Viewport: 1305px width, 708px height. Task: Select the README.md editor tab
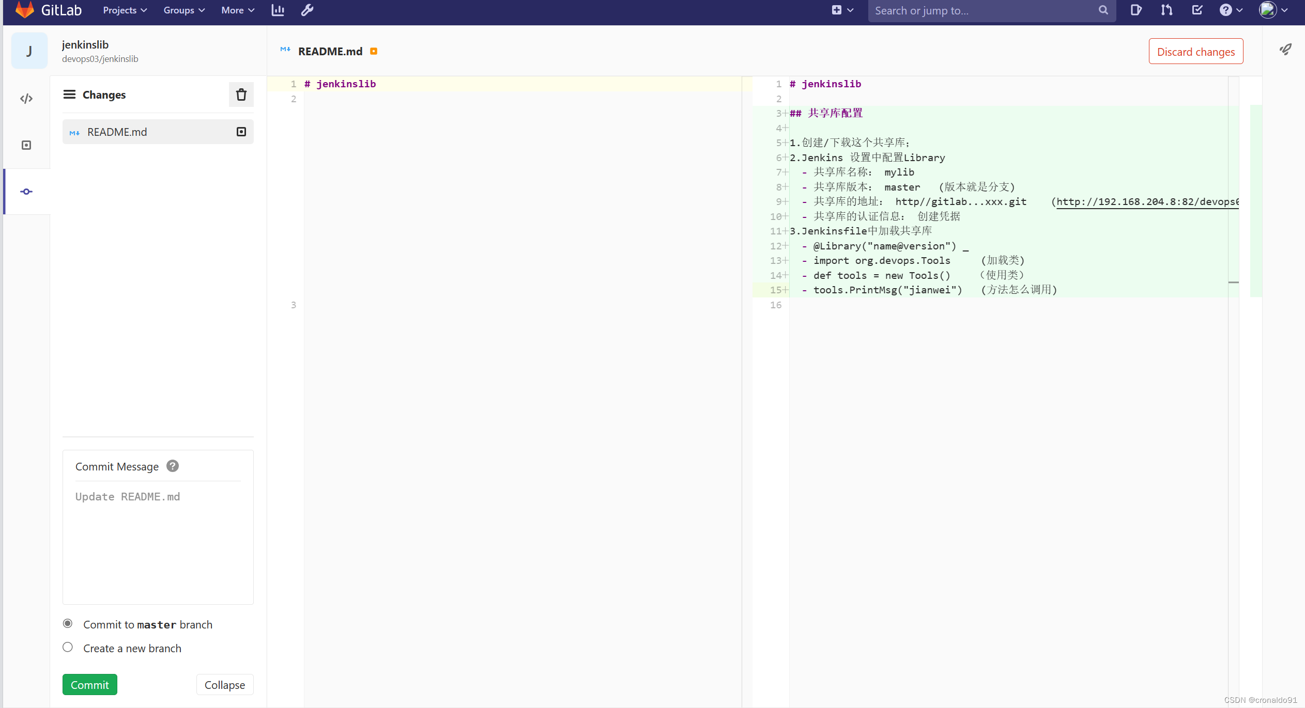tap(330, 51)
